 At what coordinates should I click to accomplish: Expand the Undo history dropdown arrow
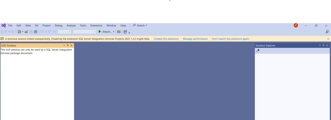(46, 32)
